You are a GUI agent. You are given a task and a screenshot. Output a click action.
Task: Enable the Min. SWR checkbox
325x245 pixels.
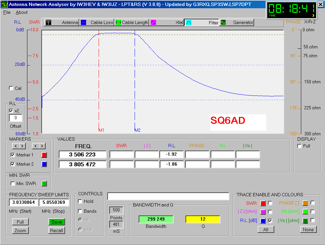(x=13, y=183)
